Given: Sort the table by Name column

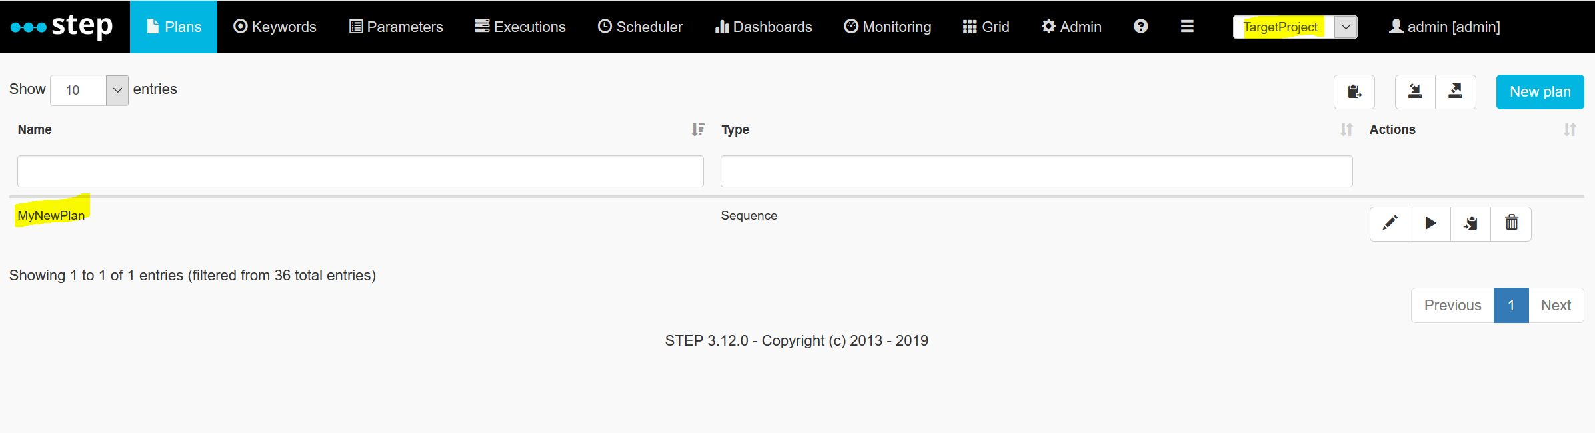Looking at the screenshot, I should click(x=697, y=129).
